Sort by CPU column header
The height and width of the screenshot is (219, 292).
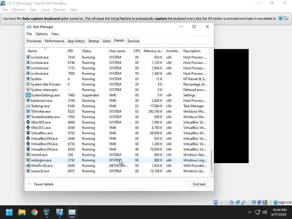tap(136, 51)
